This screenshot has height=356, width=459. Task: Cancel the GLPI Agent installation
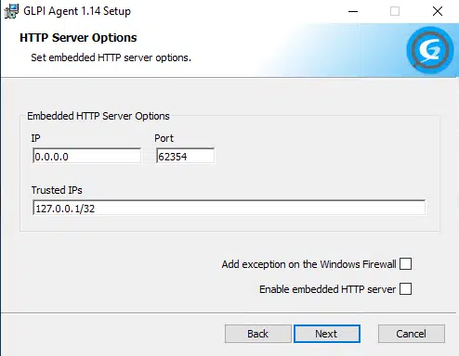[412, 334]
